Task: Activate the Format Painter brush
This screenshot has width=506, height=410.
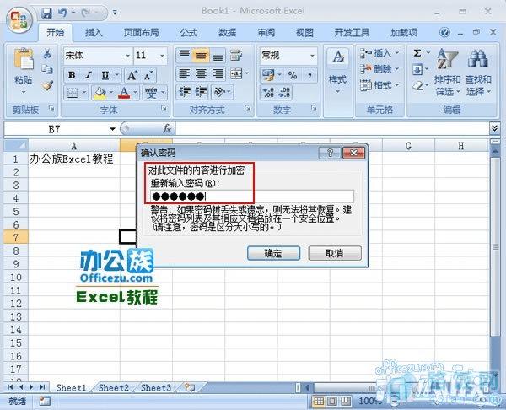Action: click(x=47, y=85)
